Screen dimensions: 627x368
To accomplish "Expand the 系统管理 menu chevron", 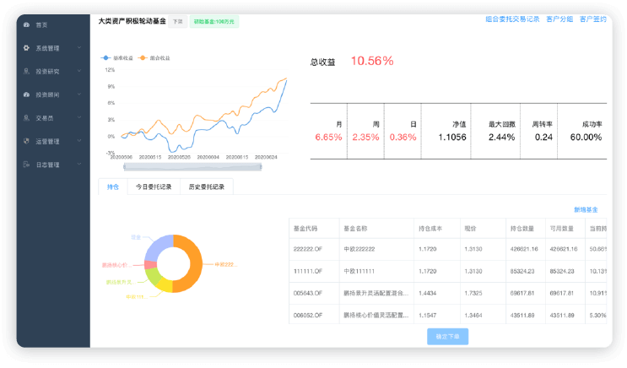I will click(78, 49).
